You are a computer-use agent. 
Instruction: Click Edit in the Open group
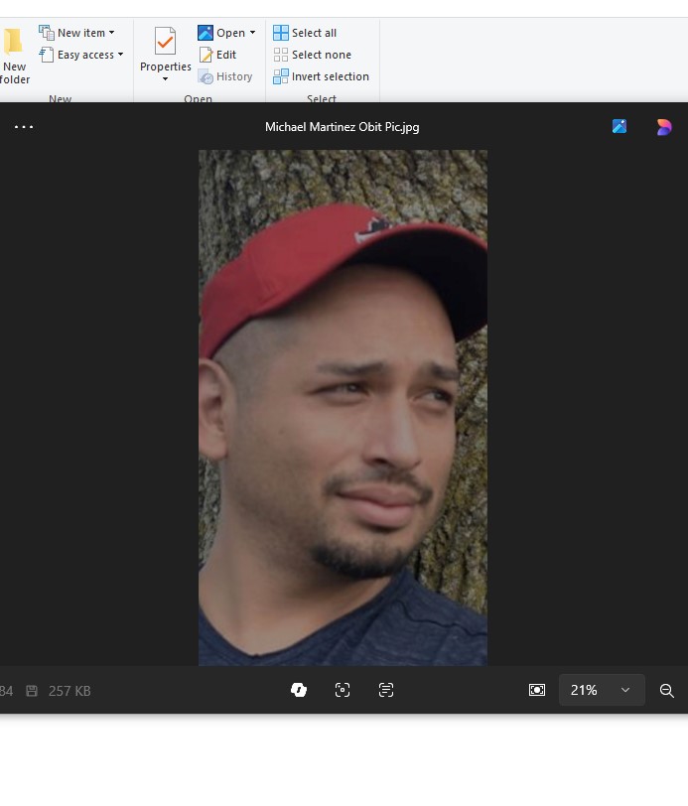point(218,55)
